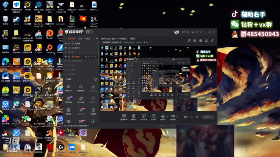Image resolution: width=280 pixels, height=157 pixels.
Task: Open the 视频连麦 tool with purple badge
Action: coord(68,100)
